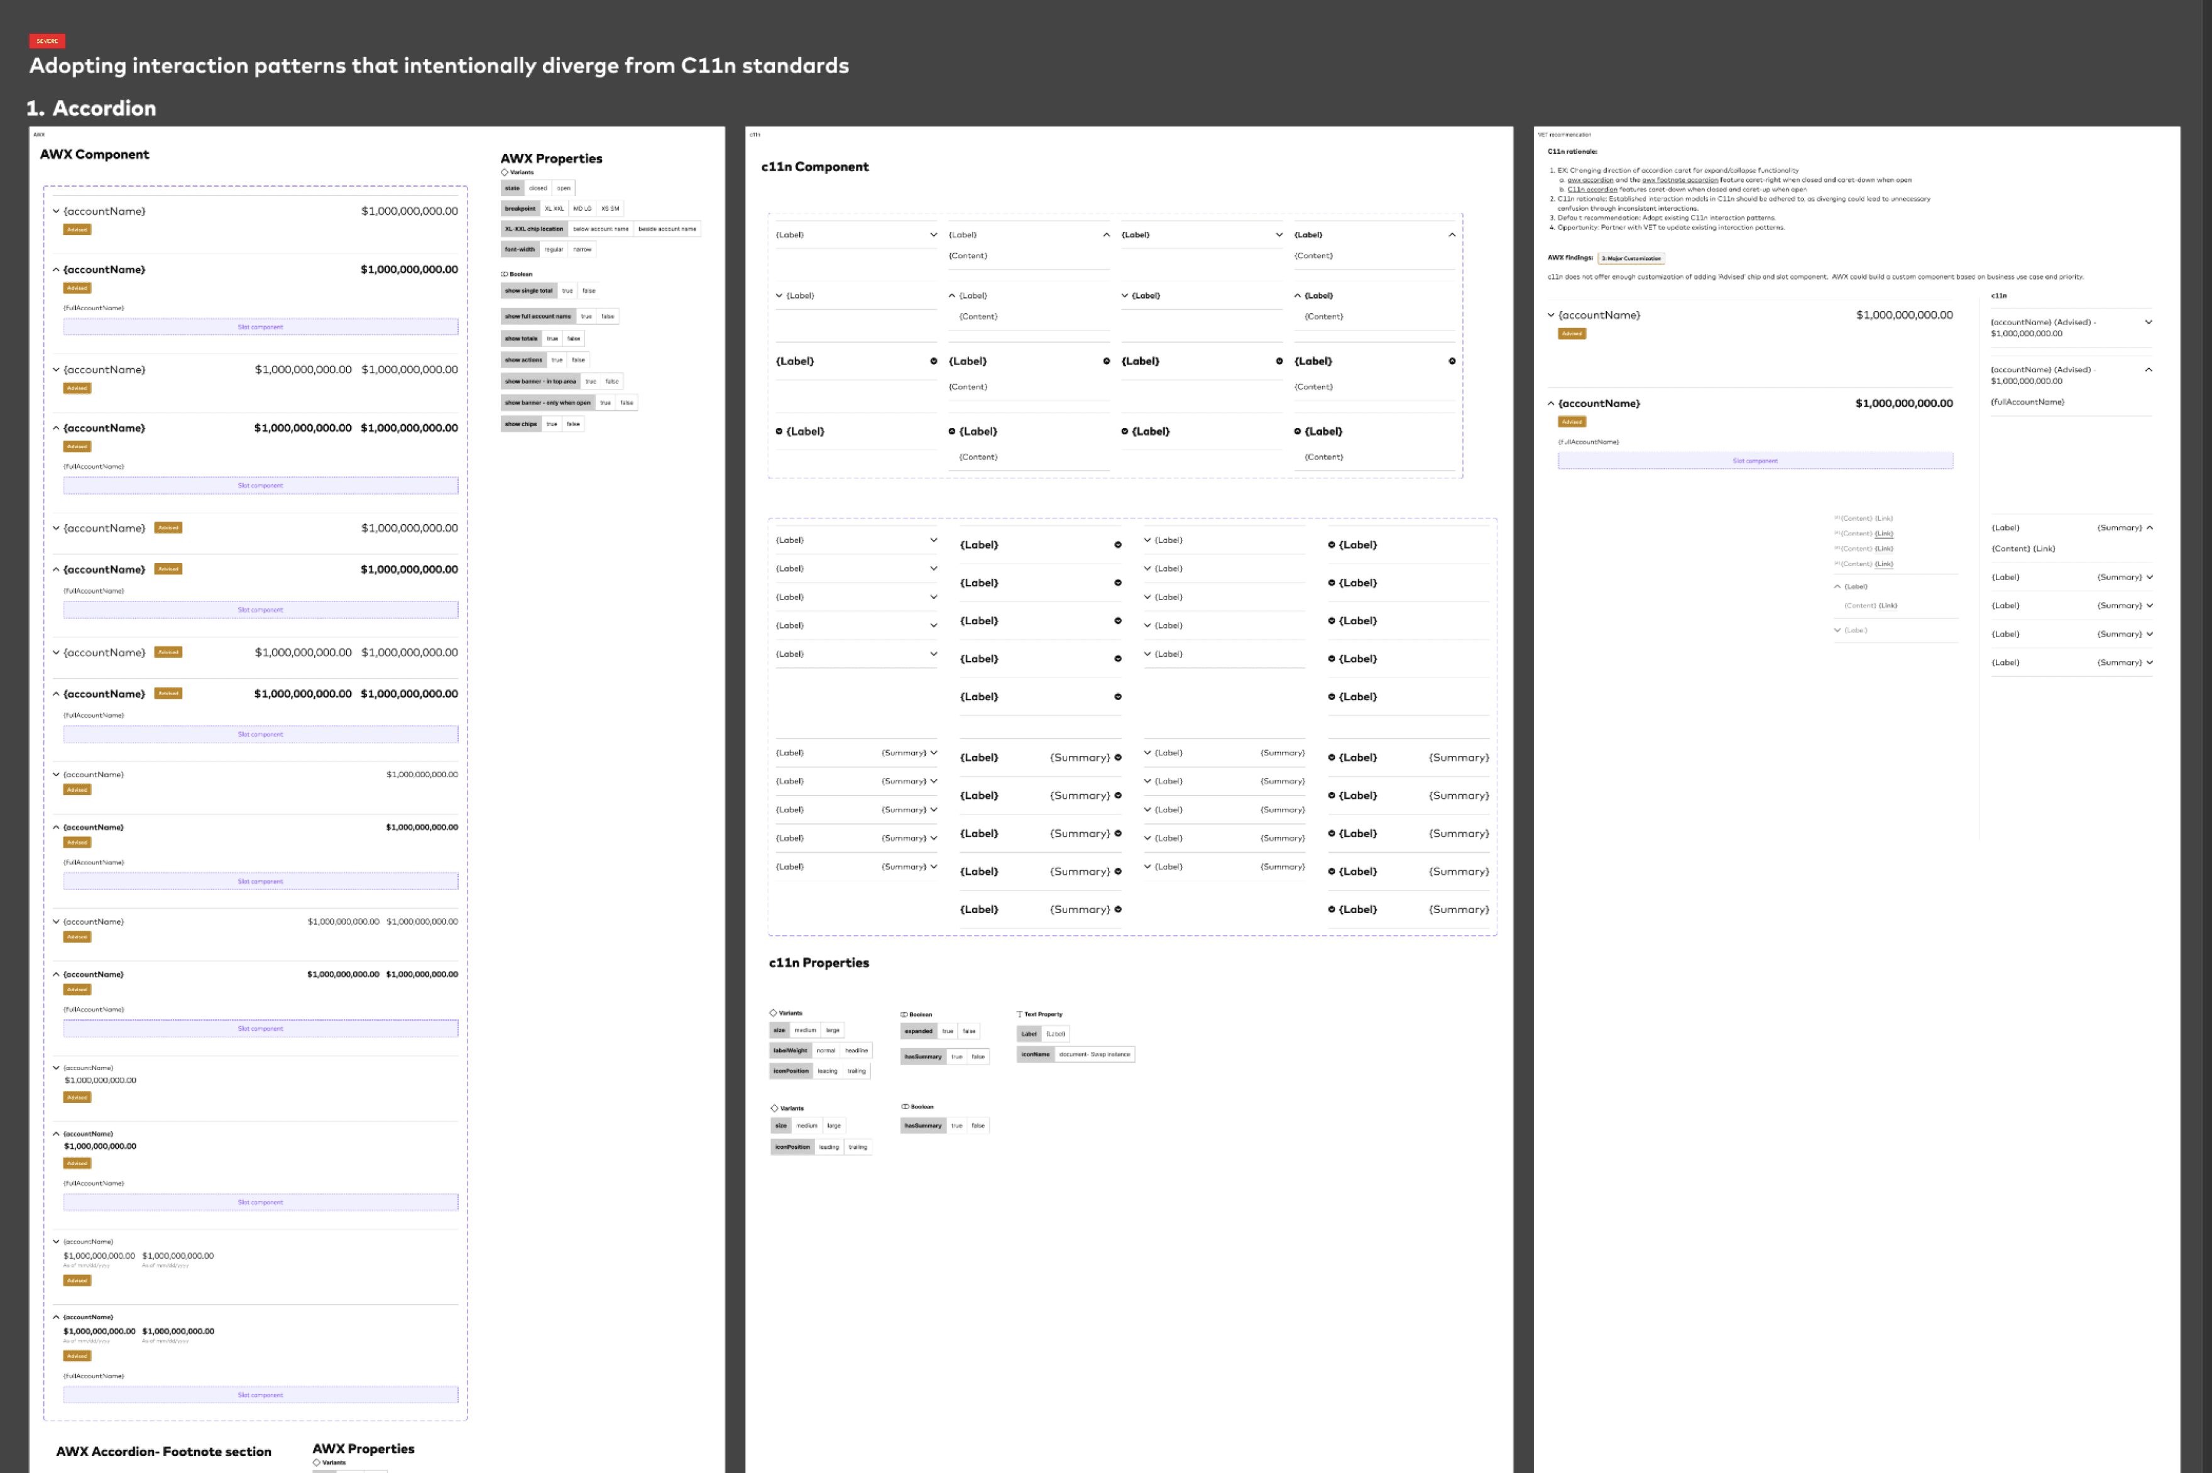2212x1473 pixels.
Task: Click up caret beside faded {Label} in VET panel
Action: tap(1837, 586)
